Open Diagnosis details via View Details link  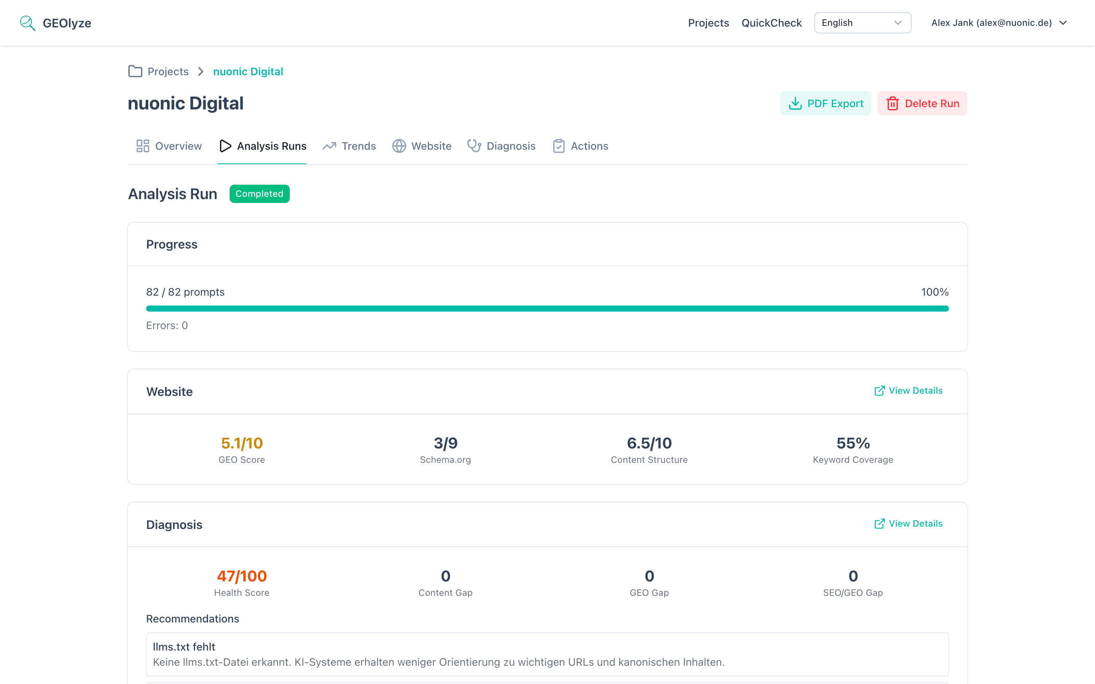coord(908,523)
